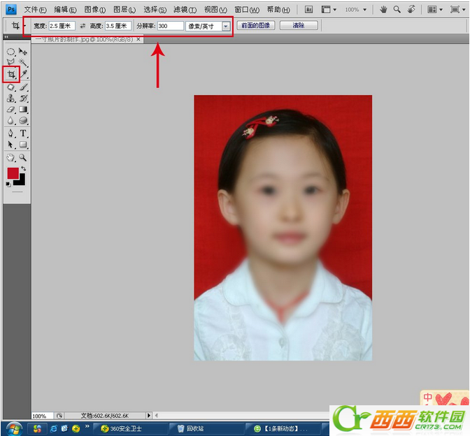Screen dimensions: 470x436
Task: Select the Eraser tool
Action: pos(11,110)
